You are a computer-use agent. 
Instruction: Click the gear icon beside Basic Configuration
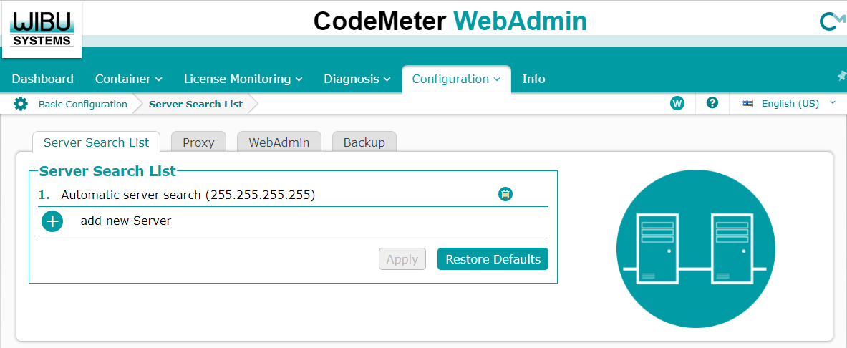tap(21, 104)
